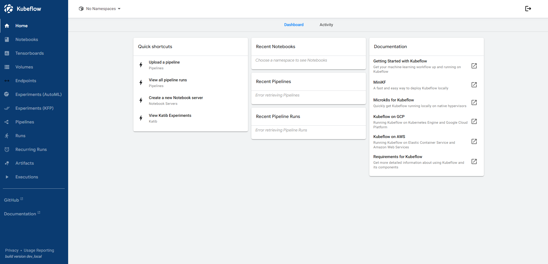
Task: Go to Artifacts label in sidebar
Action: [25, 163]
